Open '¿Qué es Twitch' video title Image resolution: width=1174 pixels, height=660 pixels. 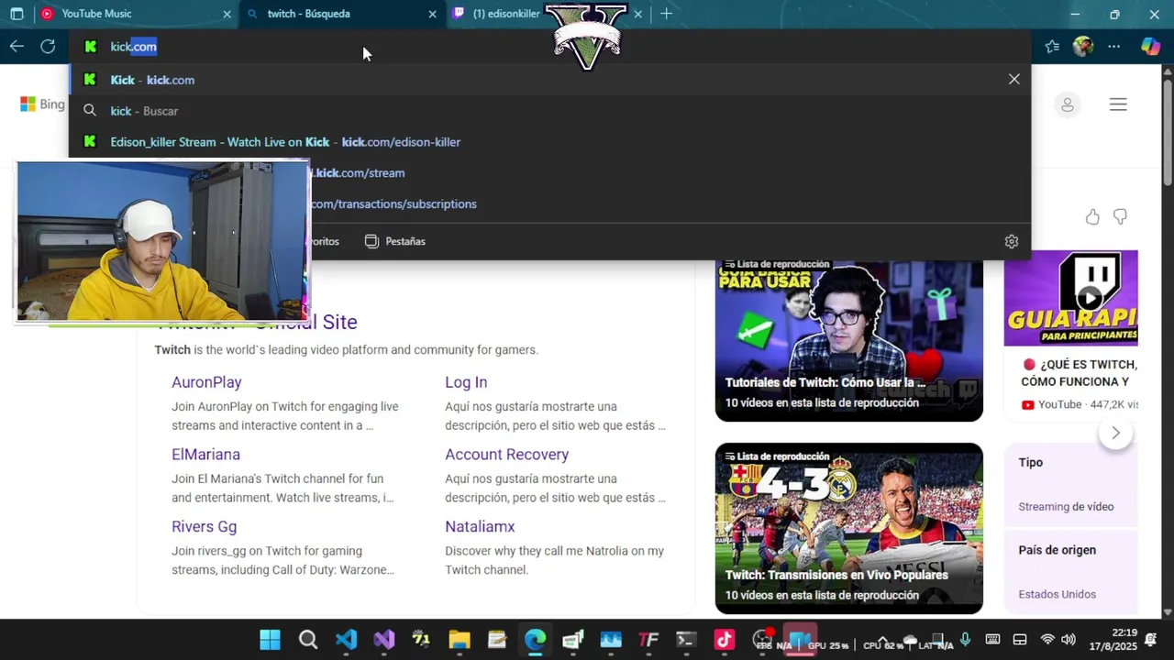(x=1079, y=372)
